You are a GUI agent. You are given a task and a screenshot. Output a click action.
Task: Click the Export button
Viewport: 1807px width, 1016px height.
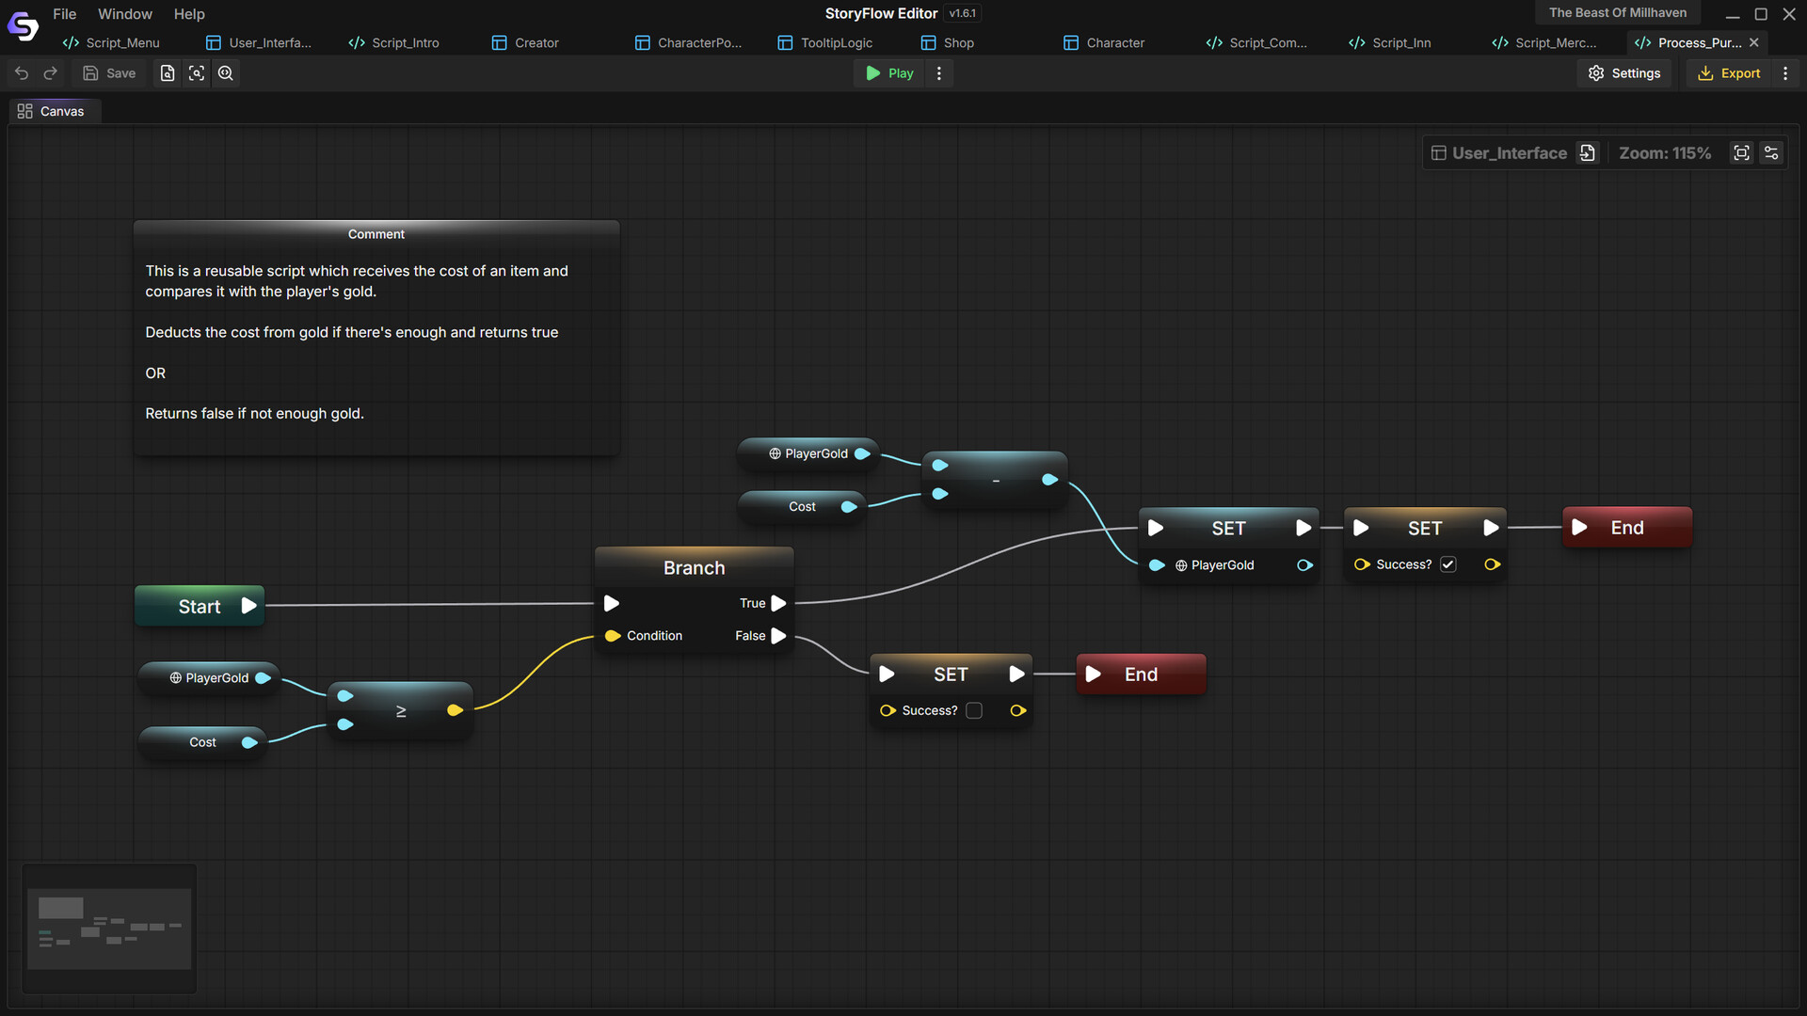(x=1728, y=73)
